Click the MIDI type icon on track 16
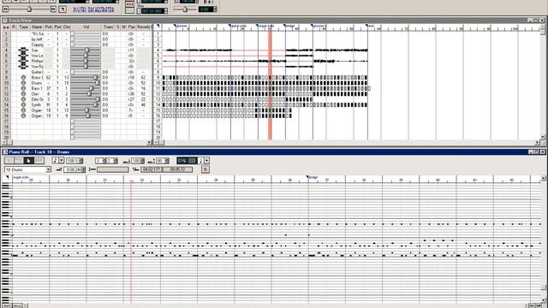Viewport: 548px width, 308px height. [23, 115]
